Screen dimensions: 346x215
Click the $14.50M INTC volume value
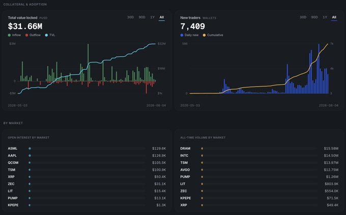pyautogui.click(x=331, y=156)
